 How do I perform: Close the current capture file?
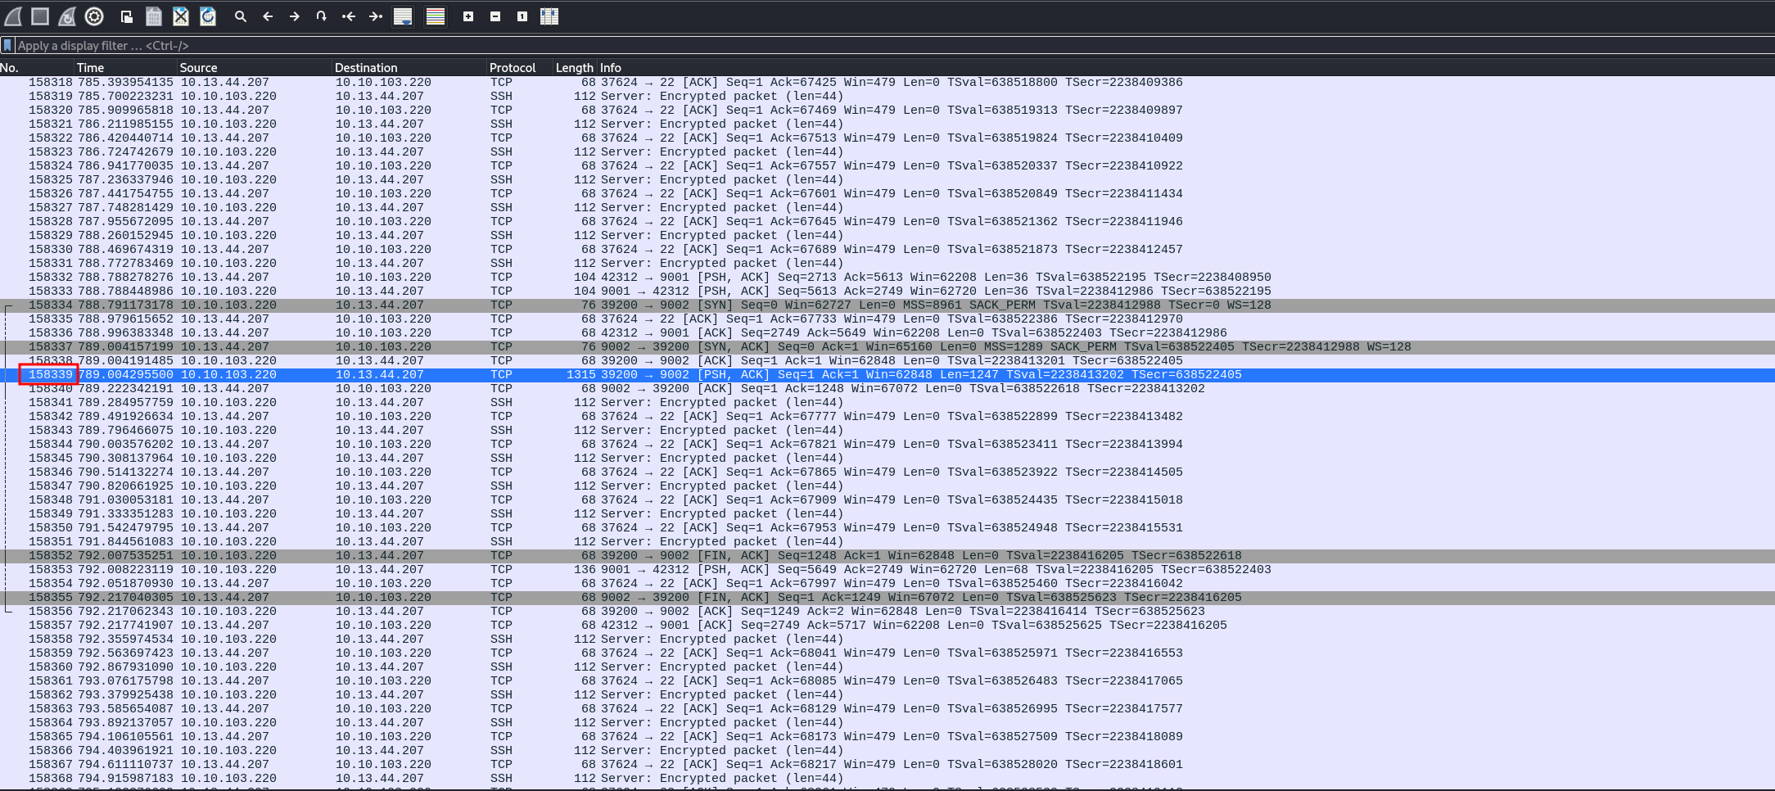click(180, 16)
